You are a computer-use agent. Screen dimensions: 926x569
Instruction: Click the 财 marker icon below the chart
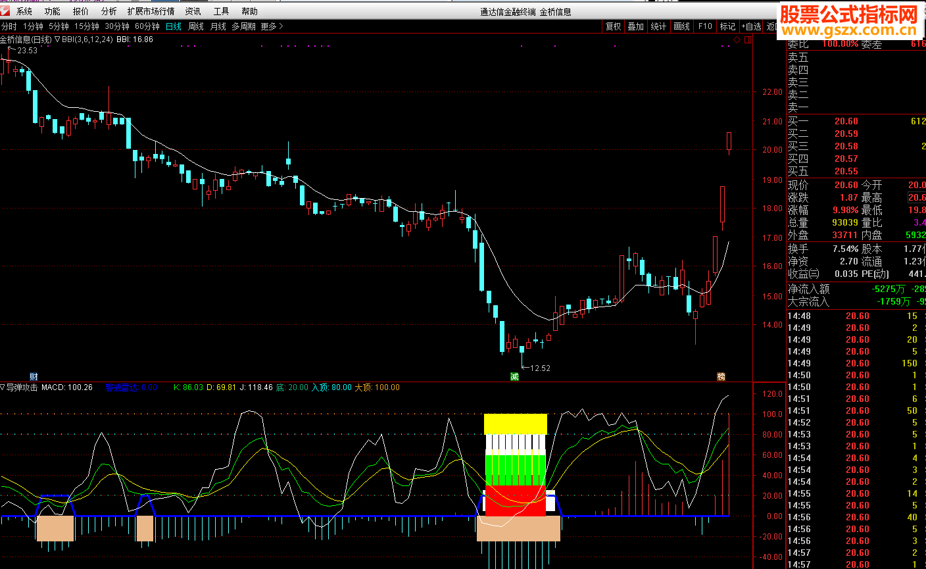34,376
